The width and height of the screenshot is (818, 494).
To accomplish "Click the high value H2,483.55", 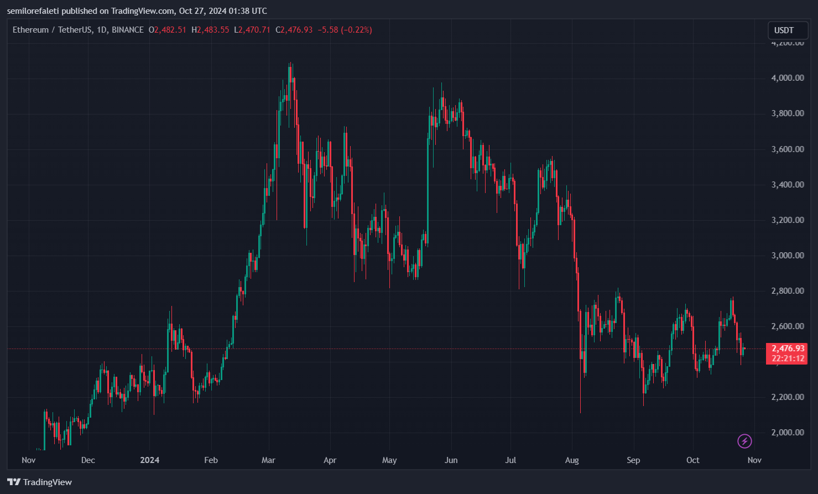I will [210, 30].
